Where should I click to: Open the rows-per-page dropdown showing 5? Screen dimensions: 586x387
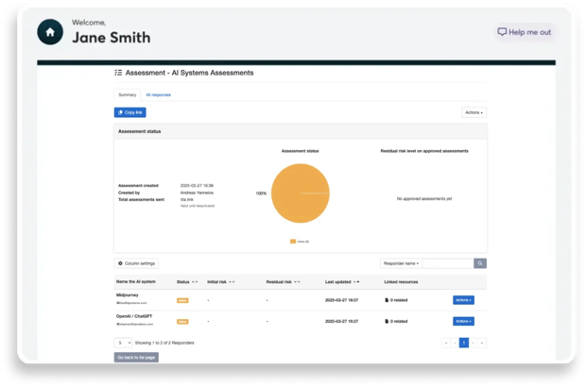point(123,343)
